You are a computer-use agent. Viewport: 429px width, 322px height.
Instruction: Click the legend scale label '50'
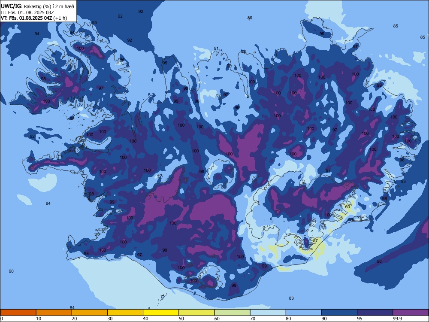(x=181, y=319)
